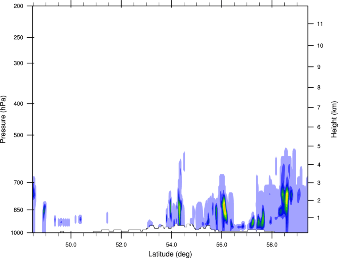
Task: Click the 400 pressure tick label
Action: click(19, 104)
